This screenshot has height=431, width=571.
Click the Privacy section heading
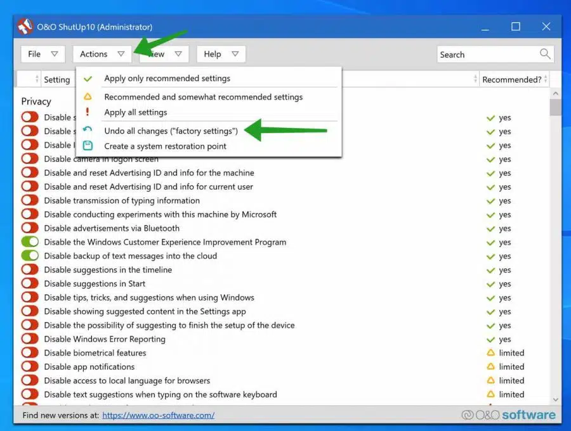(36, 101)
